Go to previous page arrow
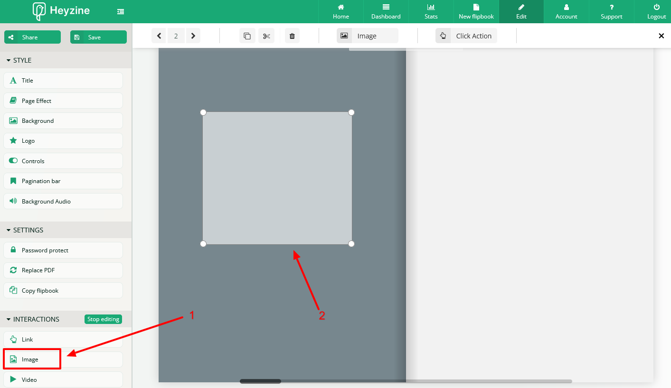 click(x=159, y=36)
